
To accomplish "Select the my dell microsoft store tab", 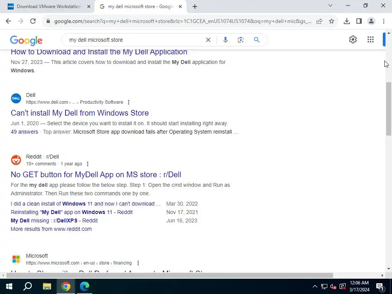I will (140, 7).
